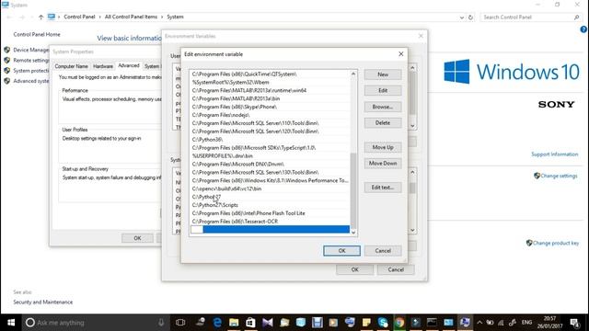589x331 pixels.
Task: Open Skype from the taskbar
Action: tap(383, 323)
